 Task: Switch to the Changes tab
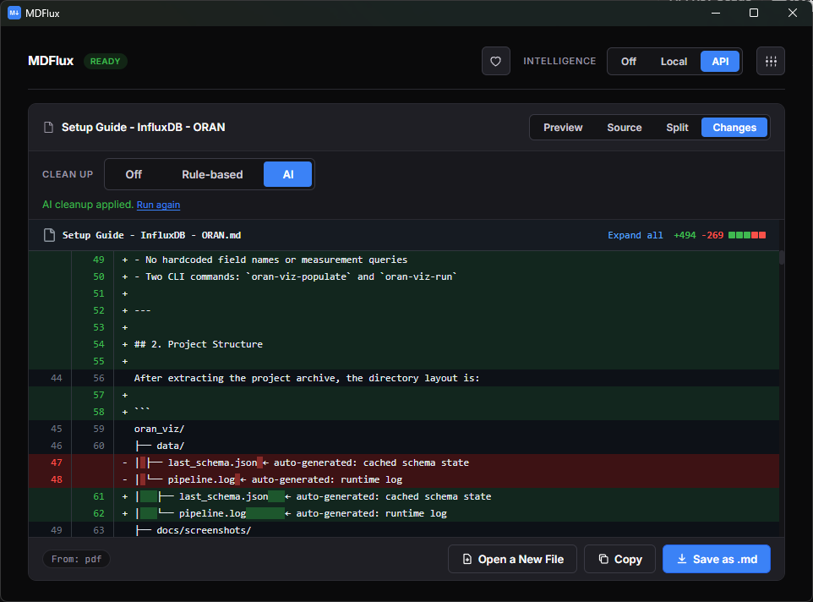click(734, 128)
